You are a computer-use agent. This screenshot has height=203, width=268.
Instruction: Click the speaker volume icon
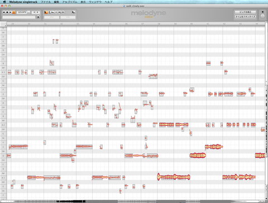tap(262, 12)
